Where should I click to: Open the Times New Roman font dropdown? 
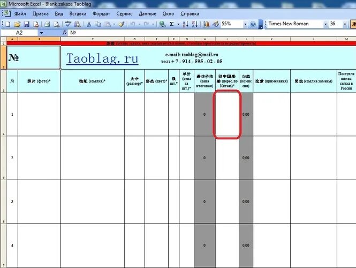(325, 24)
